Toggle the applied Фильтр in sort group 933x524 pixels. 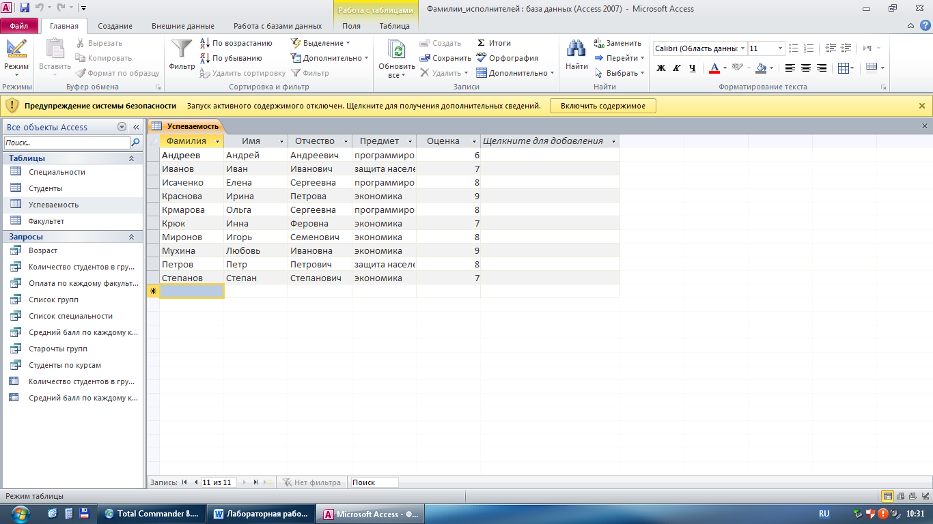click(310, 73)
